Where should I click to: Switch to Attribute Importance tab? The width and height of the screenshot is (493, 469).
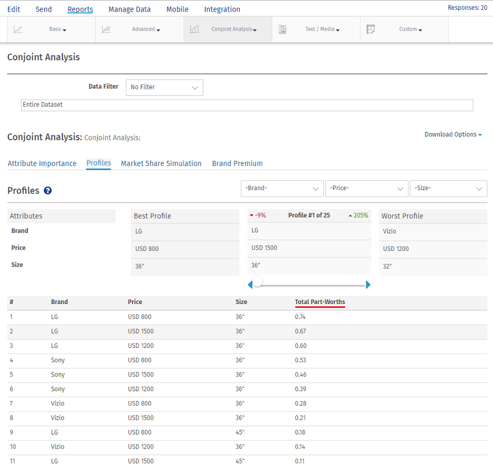42,163
